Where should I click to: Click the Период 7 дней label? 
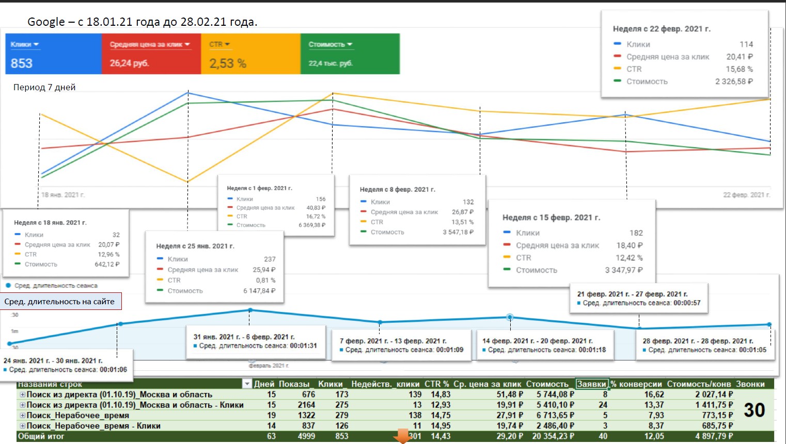(x=44, y=87)
